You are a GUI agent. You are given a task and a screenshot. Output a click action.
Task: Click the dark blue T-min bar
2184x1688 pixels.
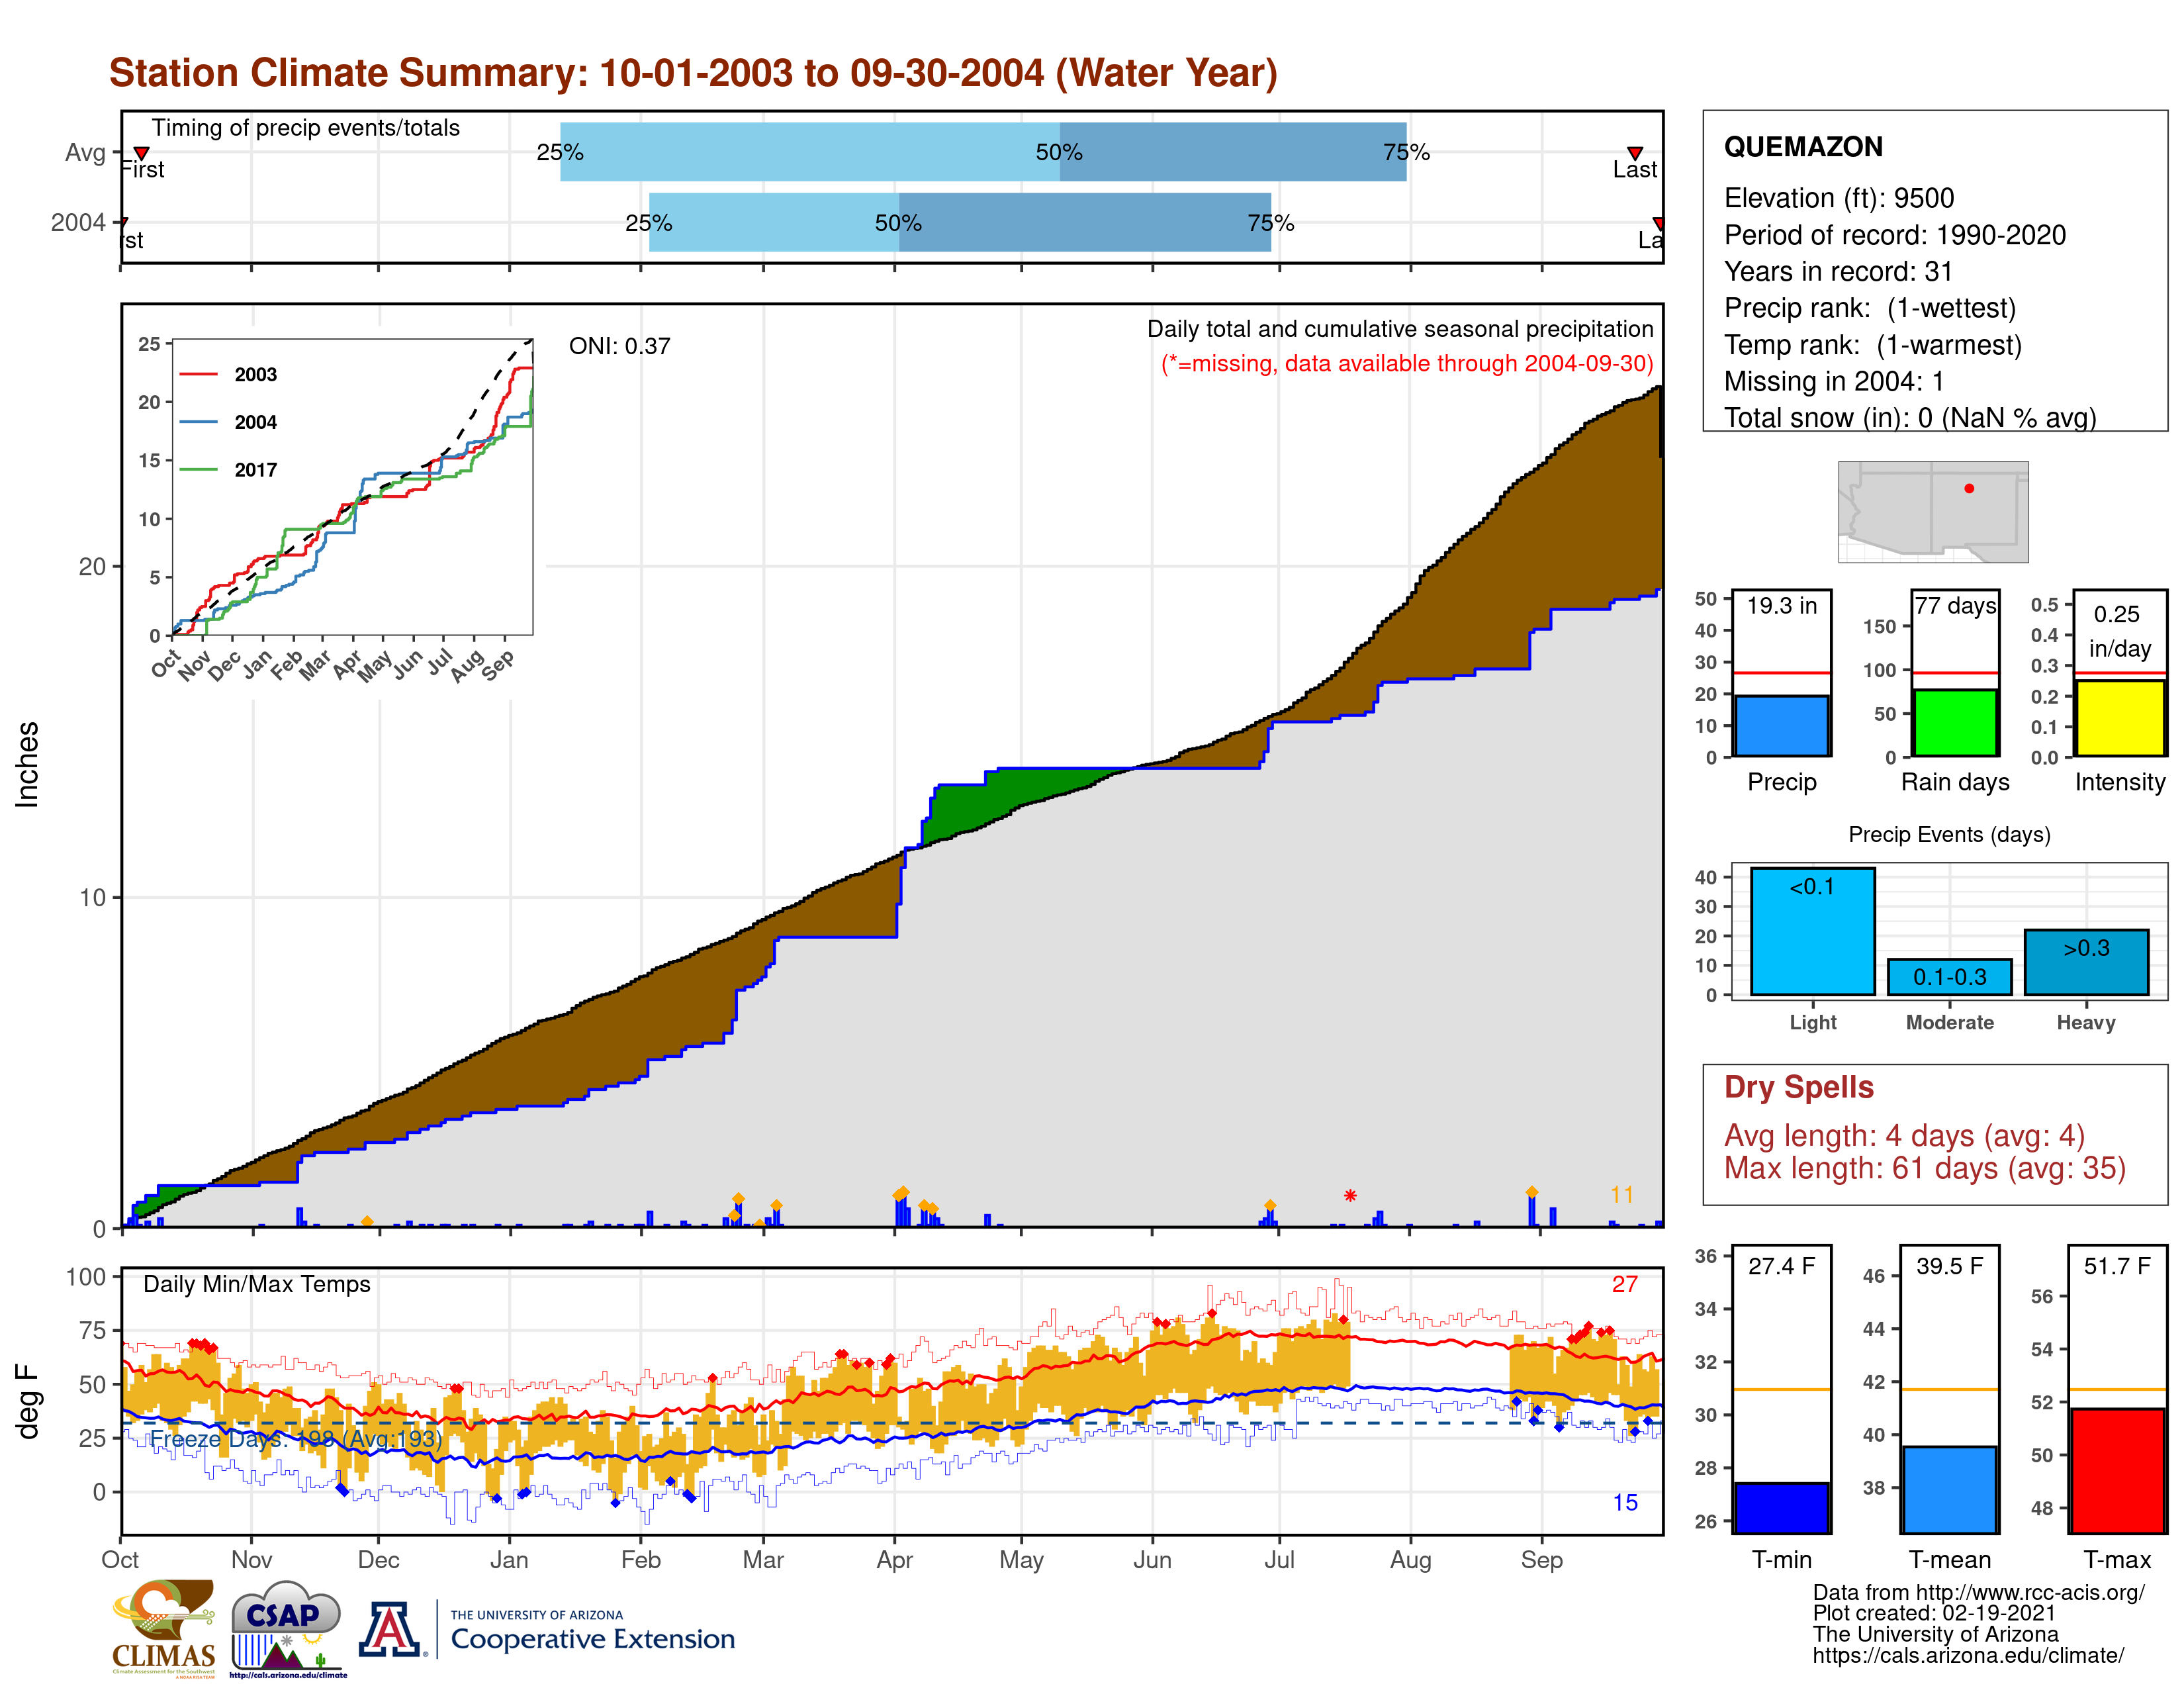(x=1782, y=1507)
